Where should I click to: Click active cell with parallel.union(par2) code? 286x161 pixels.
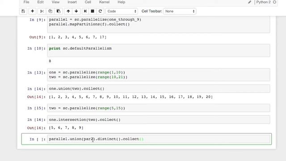pos(159,139)
